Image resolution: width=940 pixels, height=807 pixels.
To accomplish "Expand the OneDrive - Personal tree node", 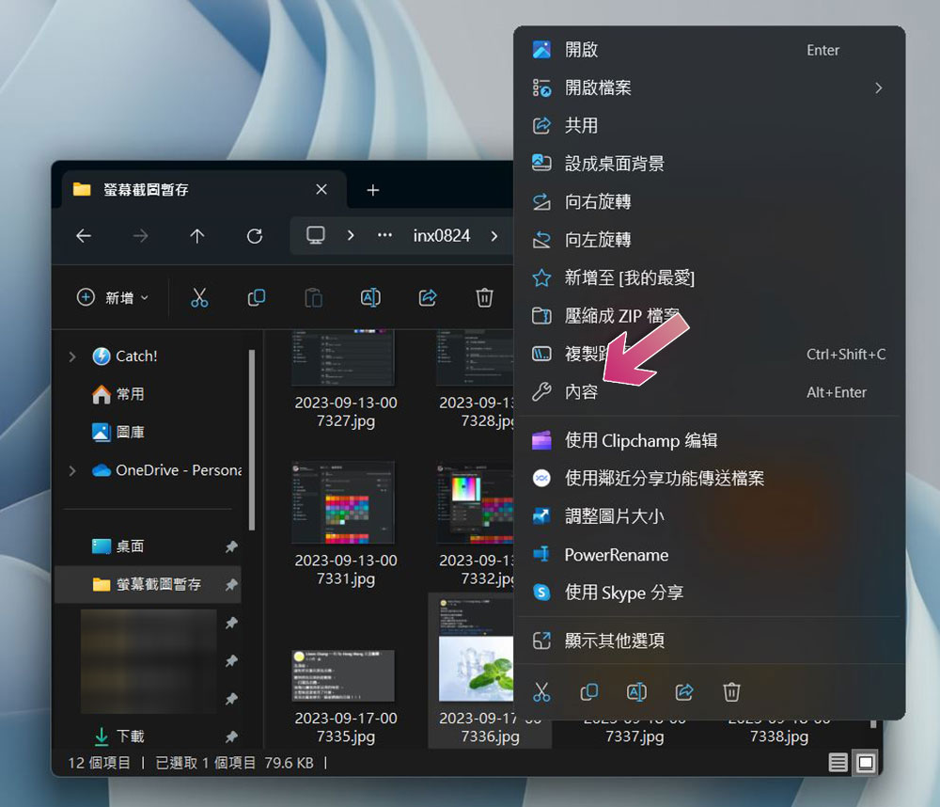I will click(72, 470).
